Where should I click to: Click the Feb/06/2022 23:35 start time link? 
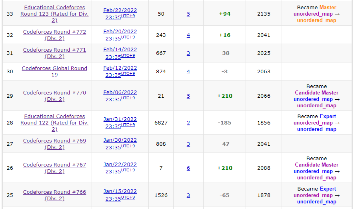pyautogui.click(x=120, y=96)
